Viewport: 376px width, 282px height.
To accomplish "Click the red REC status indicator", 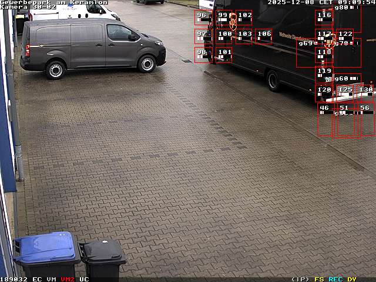I will point(335,279).
